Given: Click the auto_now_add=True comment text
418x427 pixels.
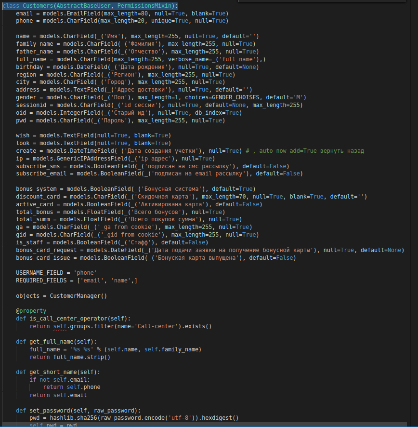Looking at the screenshot, I should (x=288, y=150).
